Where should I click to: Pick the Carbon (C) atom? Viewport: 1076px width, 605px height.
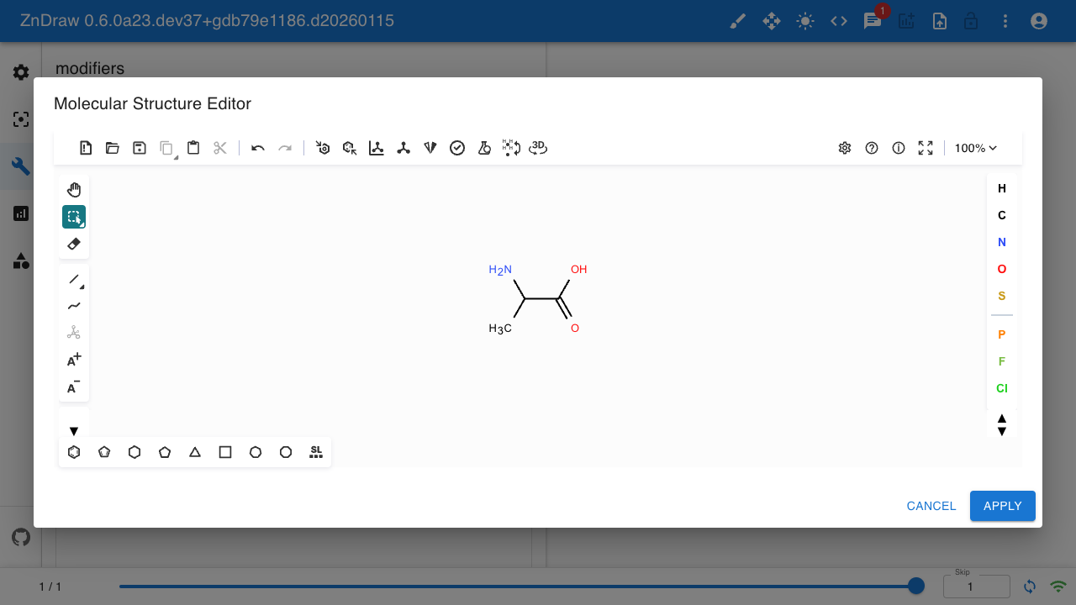click(1002, 215)
